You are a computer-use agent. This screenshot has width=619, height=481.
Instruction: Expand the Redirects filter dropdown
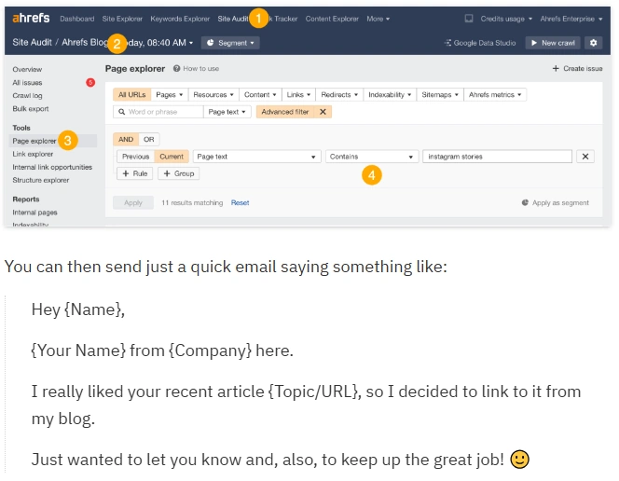pyautogui.click(x=339, y=95)
